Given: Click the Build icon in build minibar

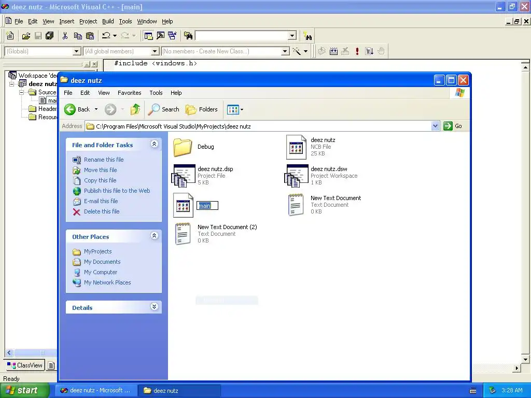Looking at the screenshot, I should coord(333,51).
